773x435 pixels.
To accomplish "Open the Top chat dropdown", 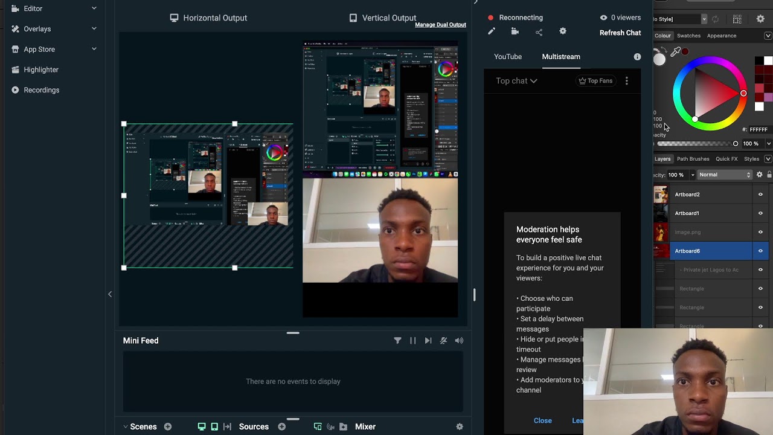I will (516, 81).
